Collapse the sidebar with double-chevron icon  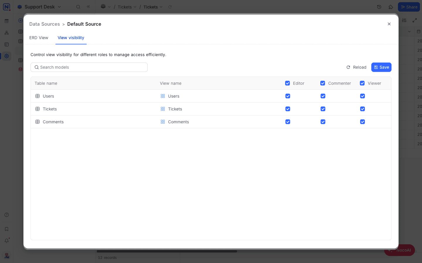(x=88, y=6)
